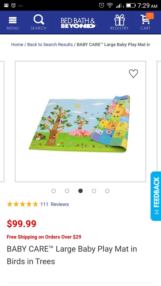Image resolution: width=161 pixels, height=286 pixels.
Task: Open the 111 Reviews link
Action: (54, 204)
